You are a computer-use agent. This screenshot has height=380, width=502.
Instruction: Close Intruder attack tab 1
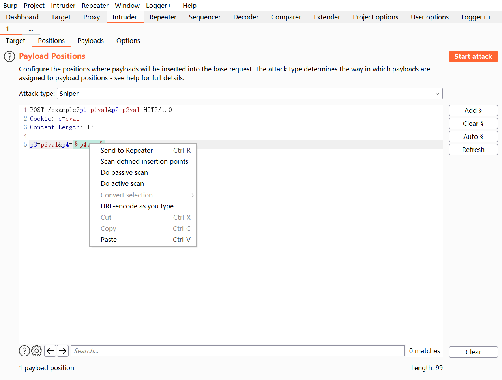click(15, 29)
